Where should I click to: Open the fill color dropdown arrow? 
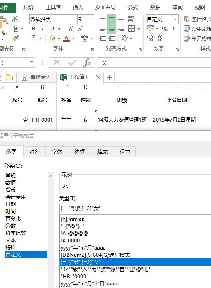click(59, 38)
